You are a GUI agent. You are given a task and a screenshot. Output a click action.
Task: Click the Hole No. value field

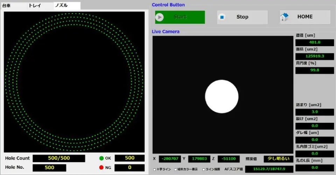pyautogui.click(x=49, y=168)
